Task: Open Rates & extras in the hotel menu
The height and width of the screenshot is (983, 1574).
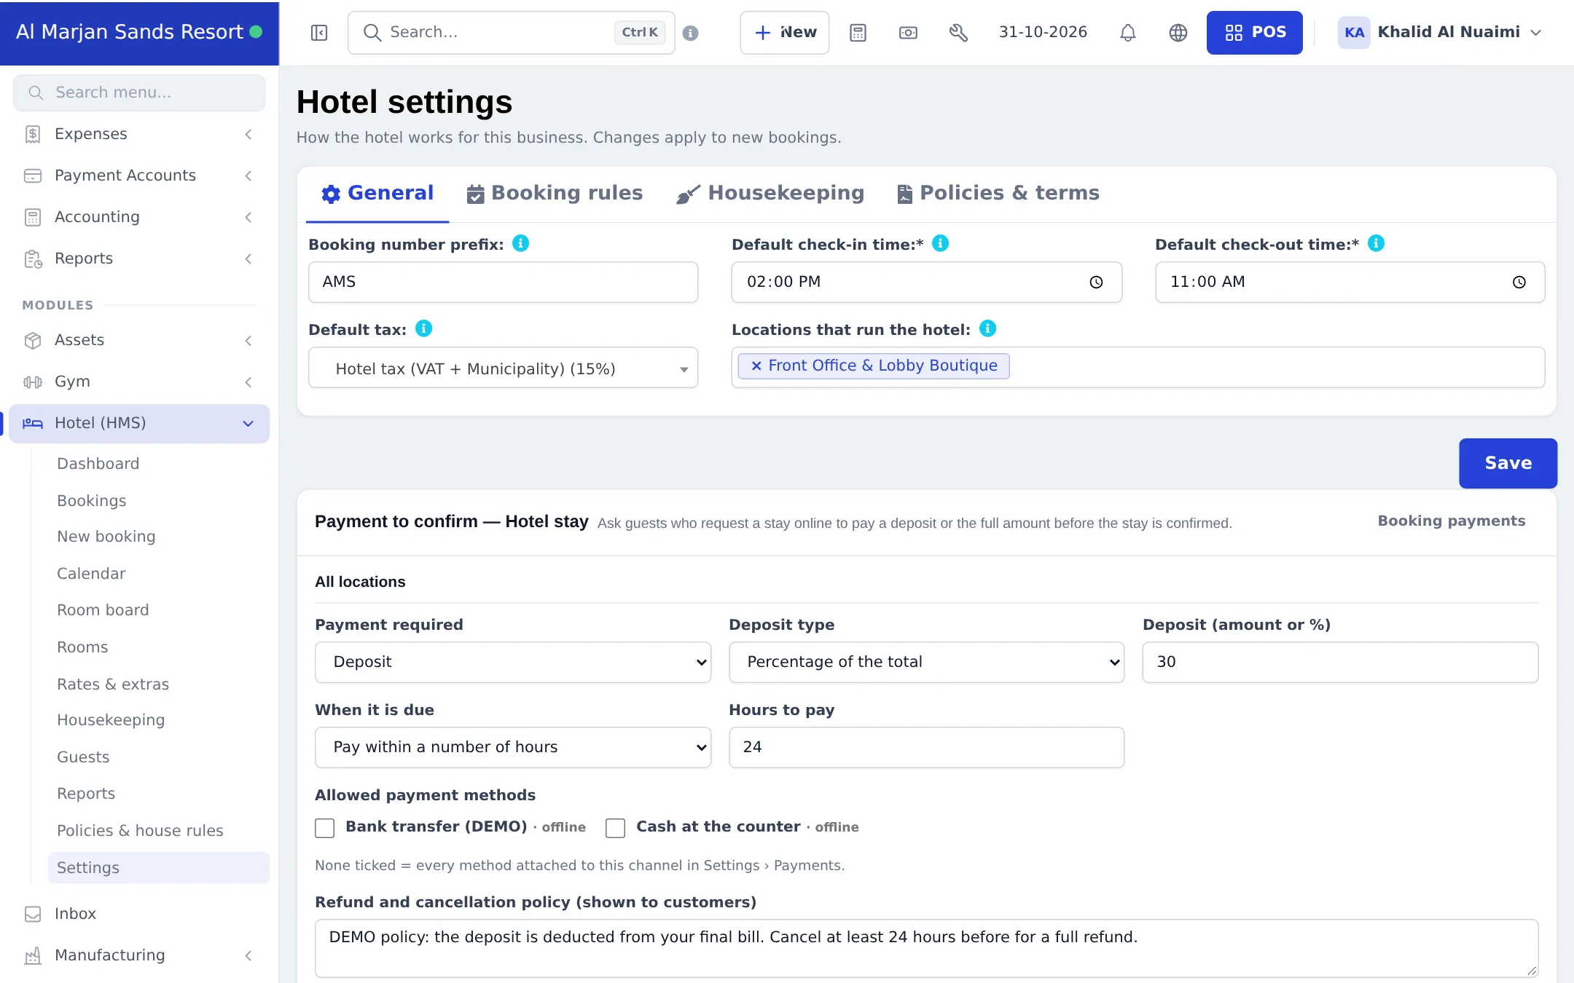Action: 113,684
